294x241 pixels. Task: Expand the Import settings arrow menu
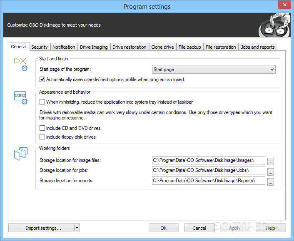point(77,228)
